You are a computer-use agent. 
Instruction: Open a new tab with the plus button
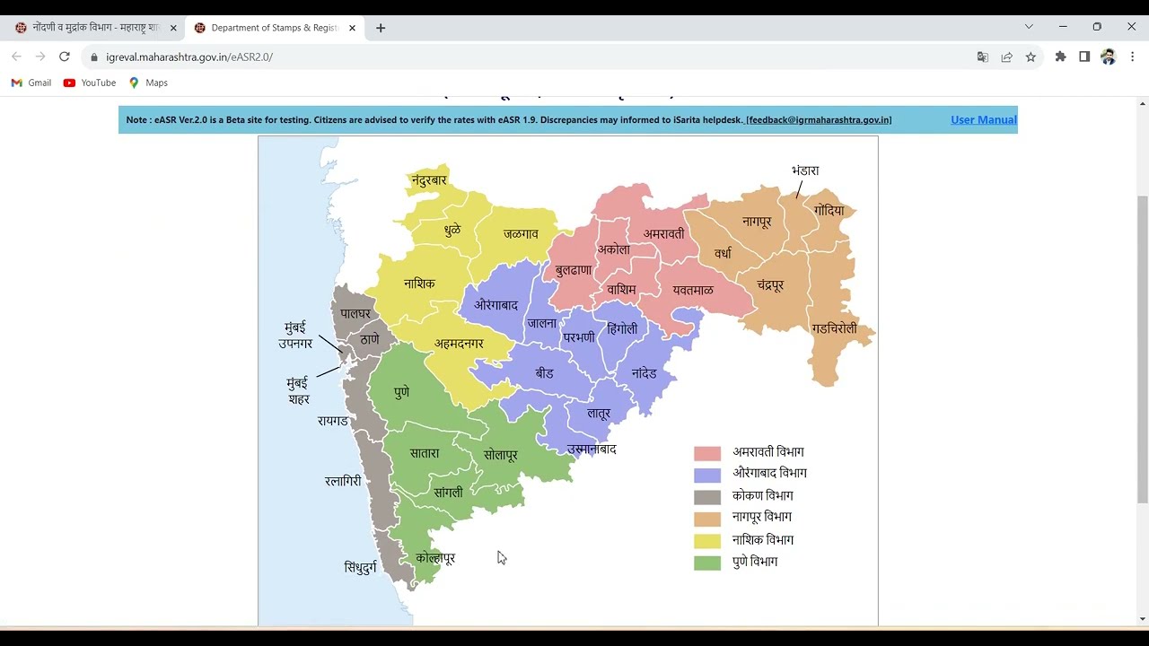click(x=381, y=28)
